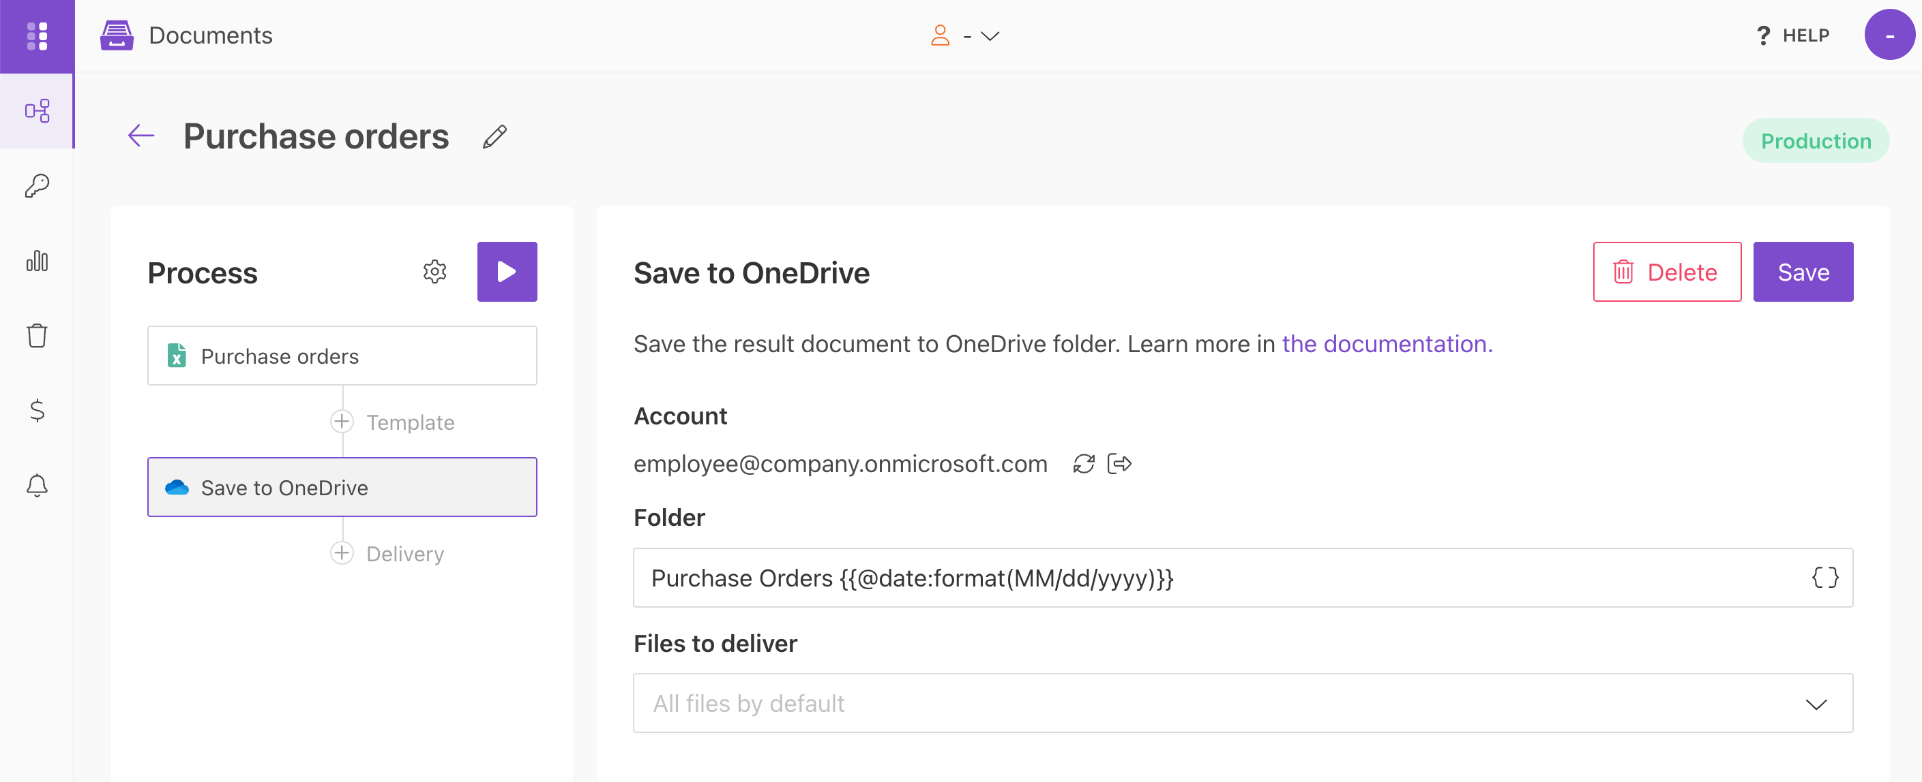
Task: Click the OneDrive cloud icon on the step
Action: coord(177,487)
